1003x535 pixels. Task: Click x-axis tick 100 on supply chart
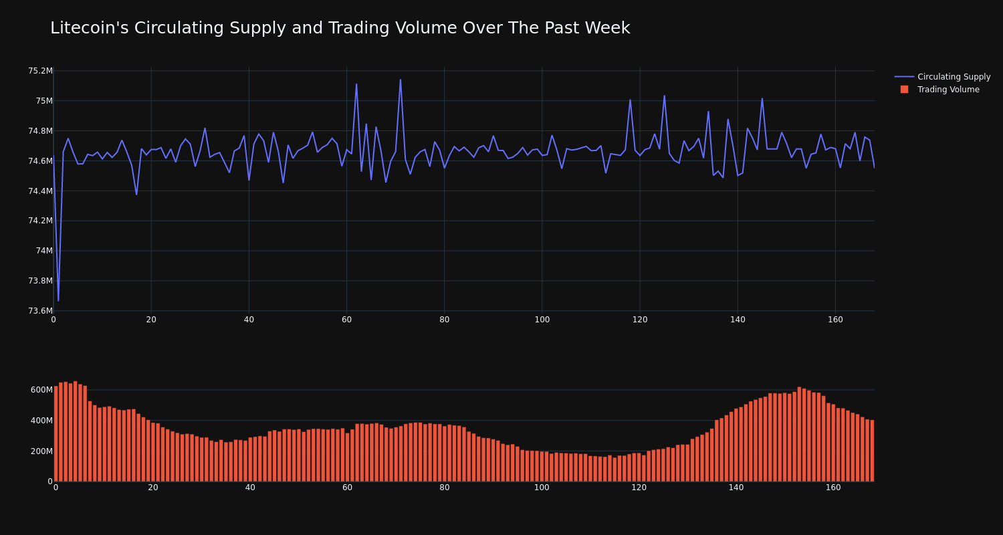pyautogui.click(x=542, y=320)
